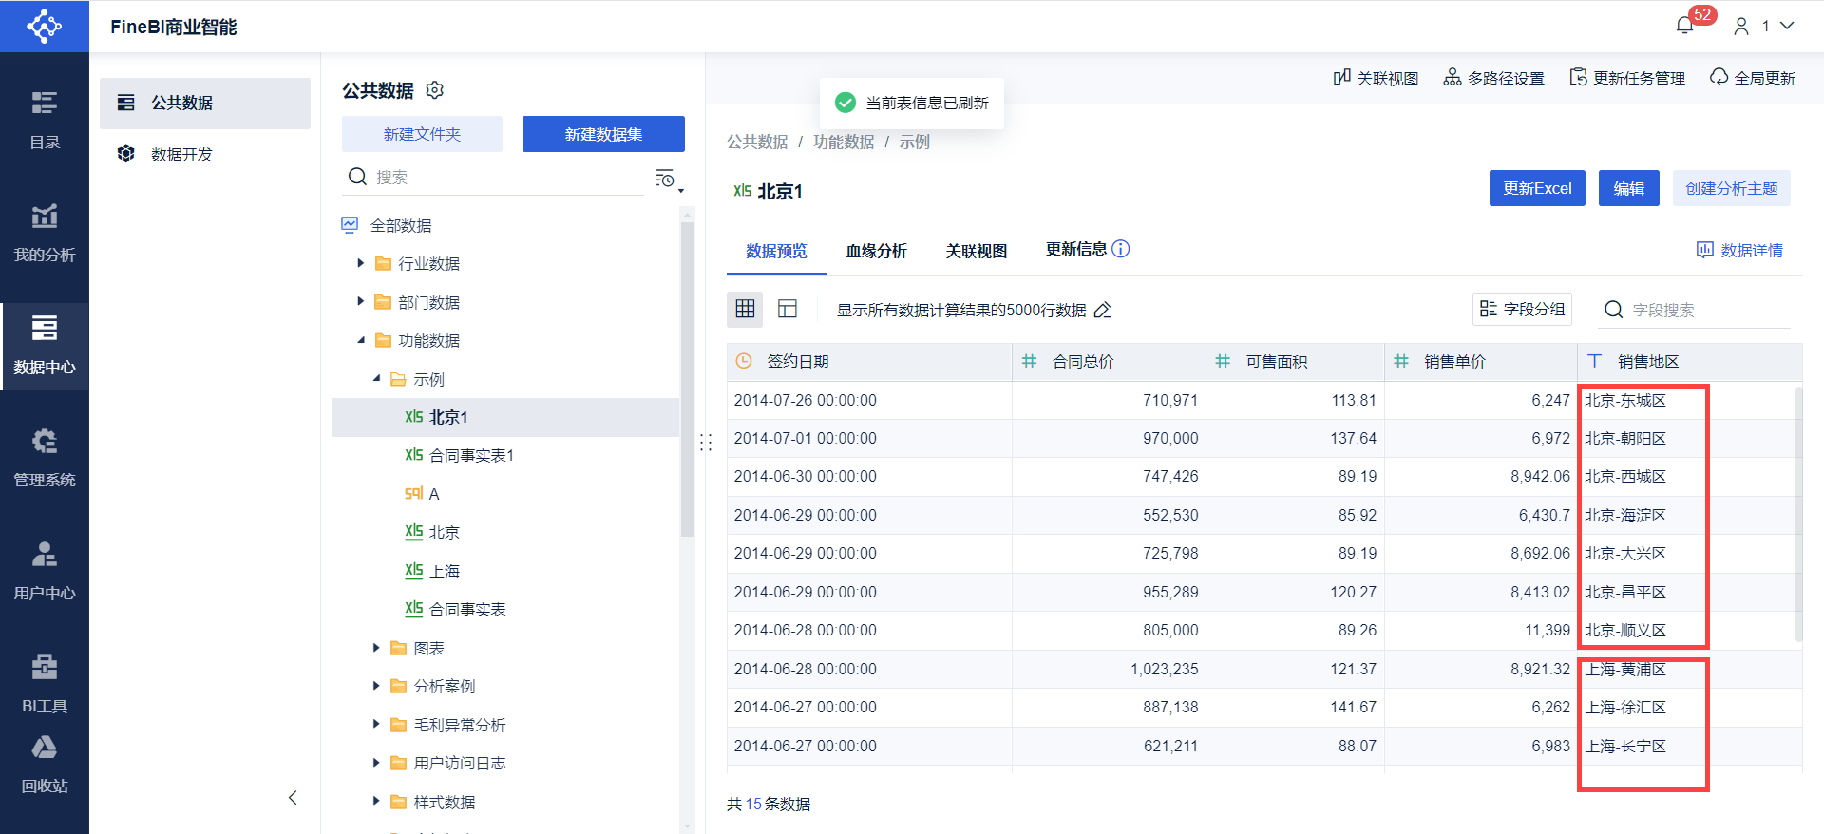The height and width of the screenshot is (834, 1824).
Task: Click the 更新Excel button
Action: pos(1537,188)
